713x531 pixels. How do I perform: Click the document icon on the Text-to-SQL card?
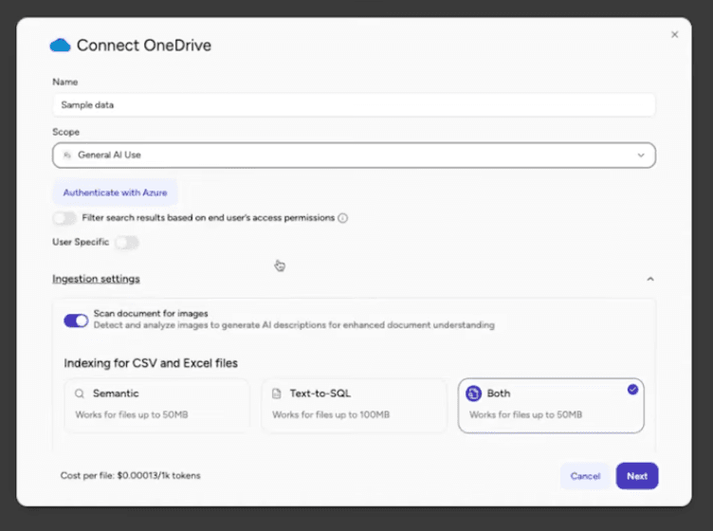pos(277,394)
